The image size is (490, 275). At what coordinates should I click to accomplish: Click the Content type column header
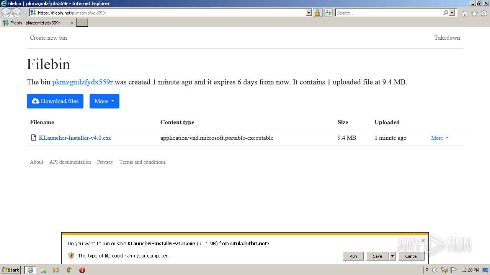click(177, 122)
